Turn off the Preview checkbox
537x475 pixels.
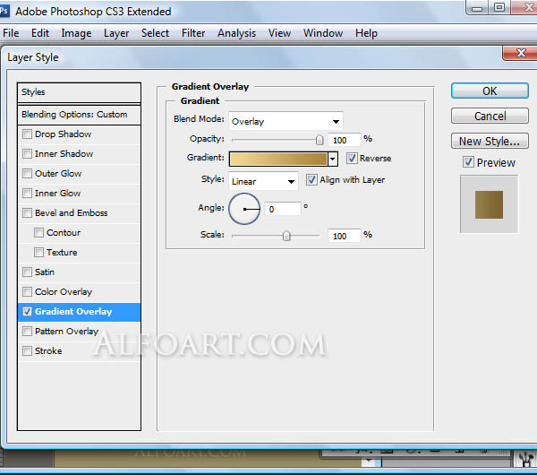[x=468, y=162]
